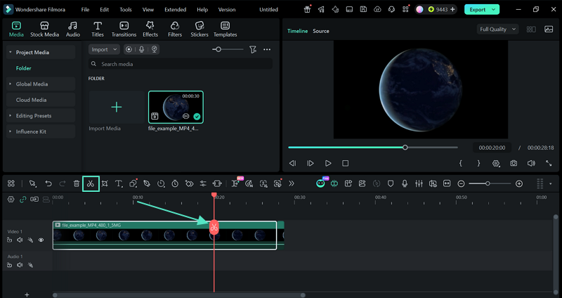Add text with the timeline text tool
Screen dimensions: 562x298
click(x=119, y=183)
